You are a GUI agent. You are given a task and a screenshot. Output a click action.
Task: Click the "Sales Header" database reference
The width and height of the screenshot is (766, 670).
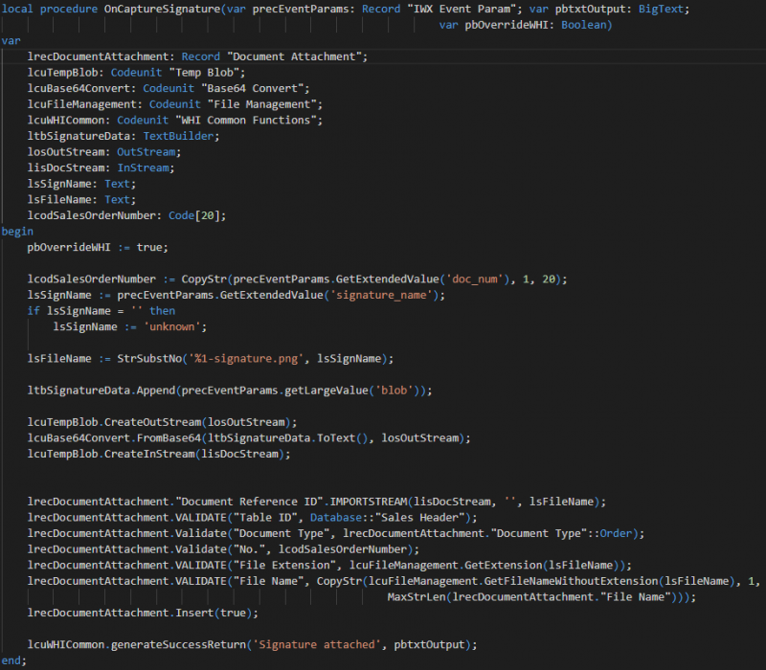click(x=419, y=518)
